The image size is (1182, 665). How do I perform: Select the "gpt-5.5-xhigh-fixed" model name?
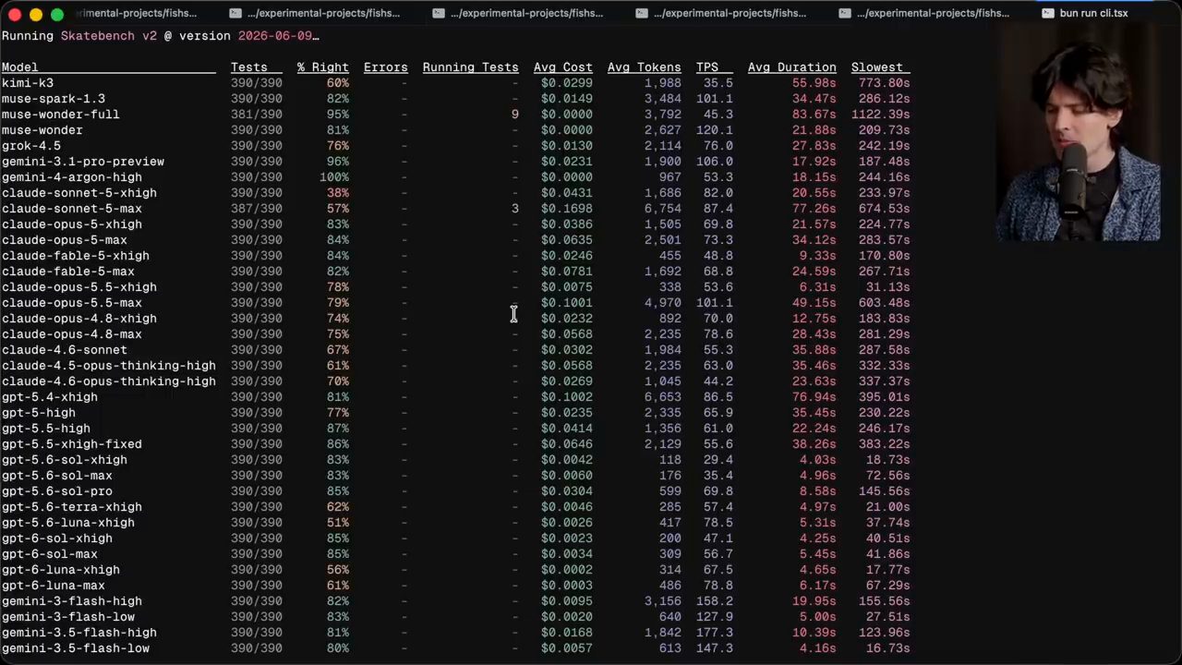pyautogui.click(x=72, y=444)
